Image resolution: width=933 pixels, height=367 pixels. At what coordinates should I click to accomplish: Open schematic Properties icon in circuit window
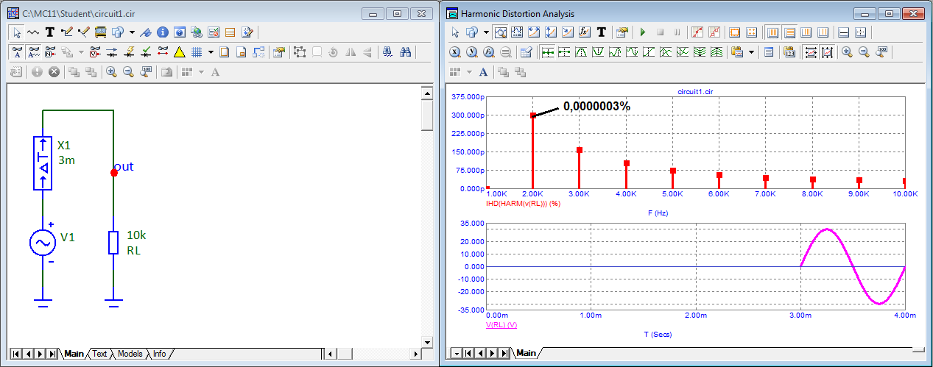(279, 52)
